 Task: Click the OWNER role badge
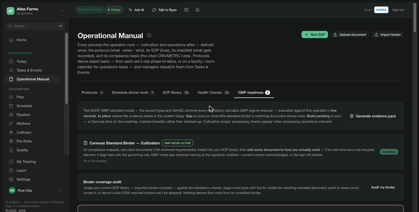(x=381, y=10)
